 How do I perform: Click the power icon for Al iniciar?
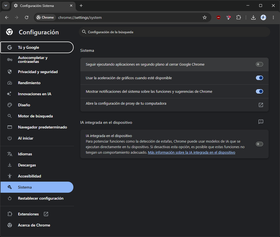(10, 138)
